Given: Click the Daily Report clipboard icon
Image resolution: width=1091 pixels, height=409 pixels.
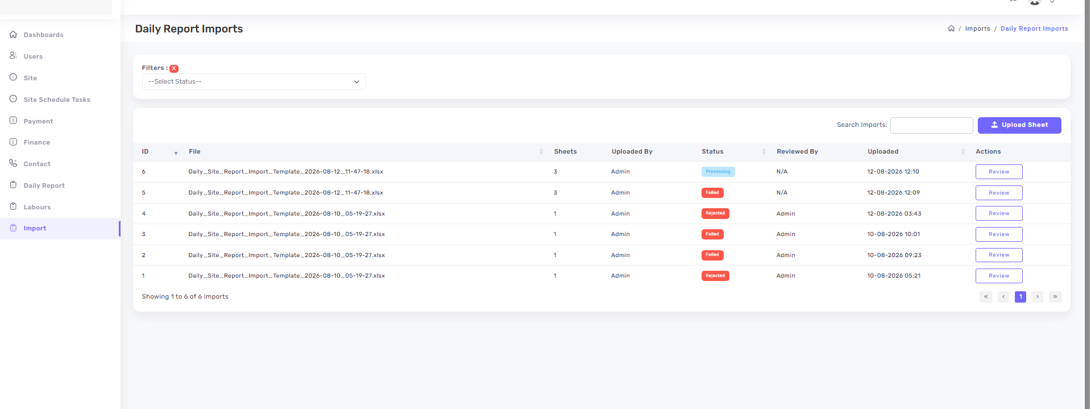Looking at the screenshot, I should point(13,185).
